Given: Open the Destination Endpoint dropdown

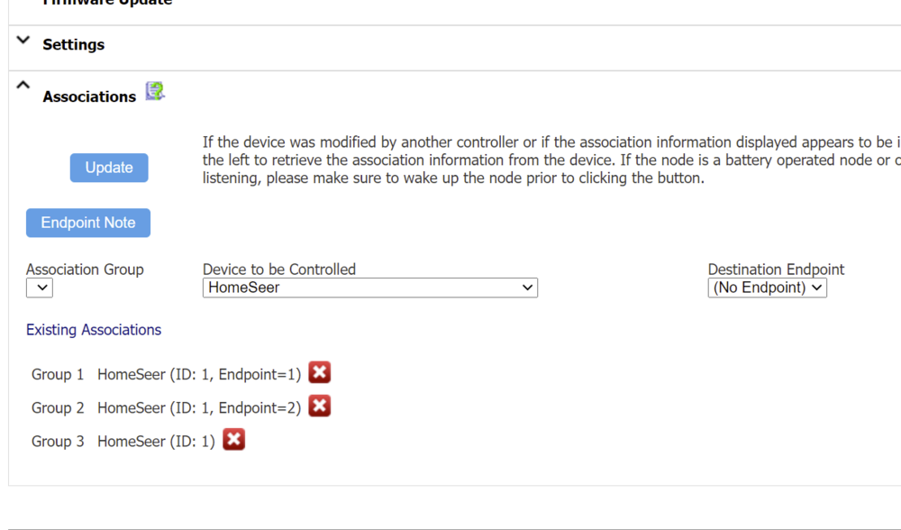Looking at the screenshot, I should coord(767,288).
